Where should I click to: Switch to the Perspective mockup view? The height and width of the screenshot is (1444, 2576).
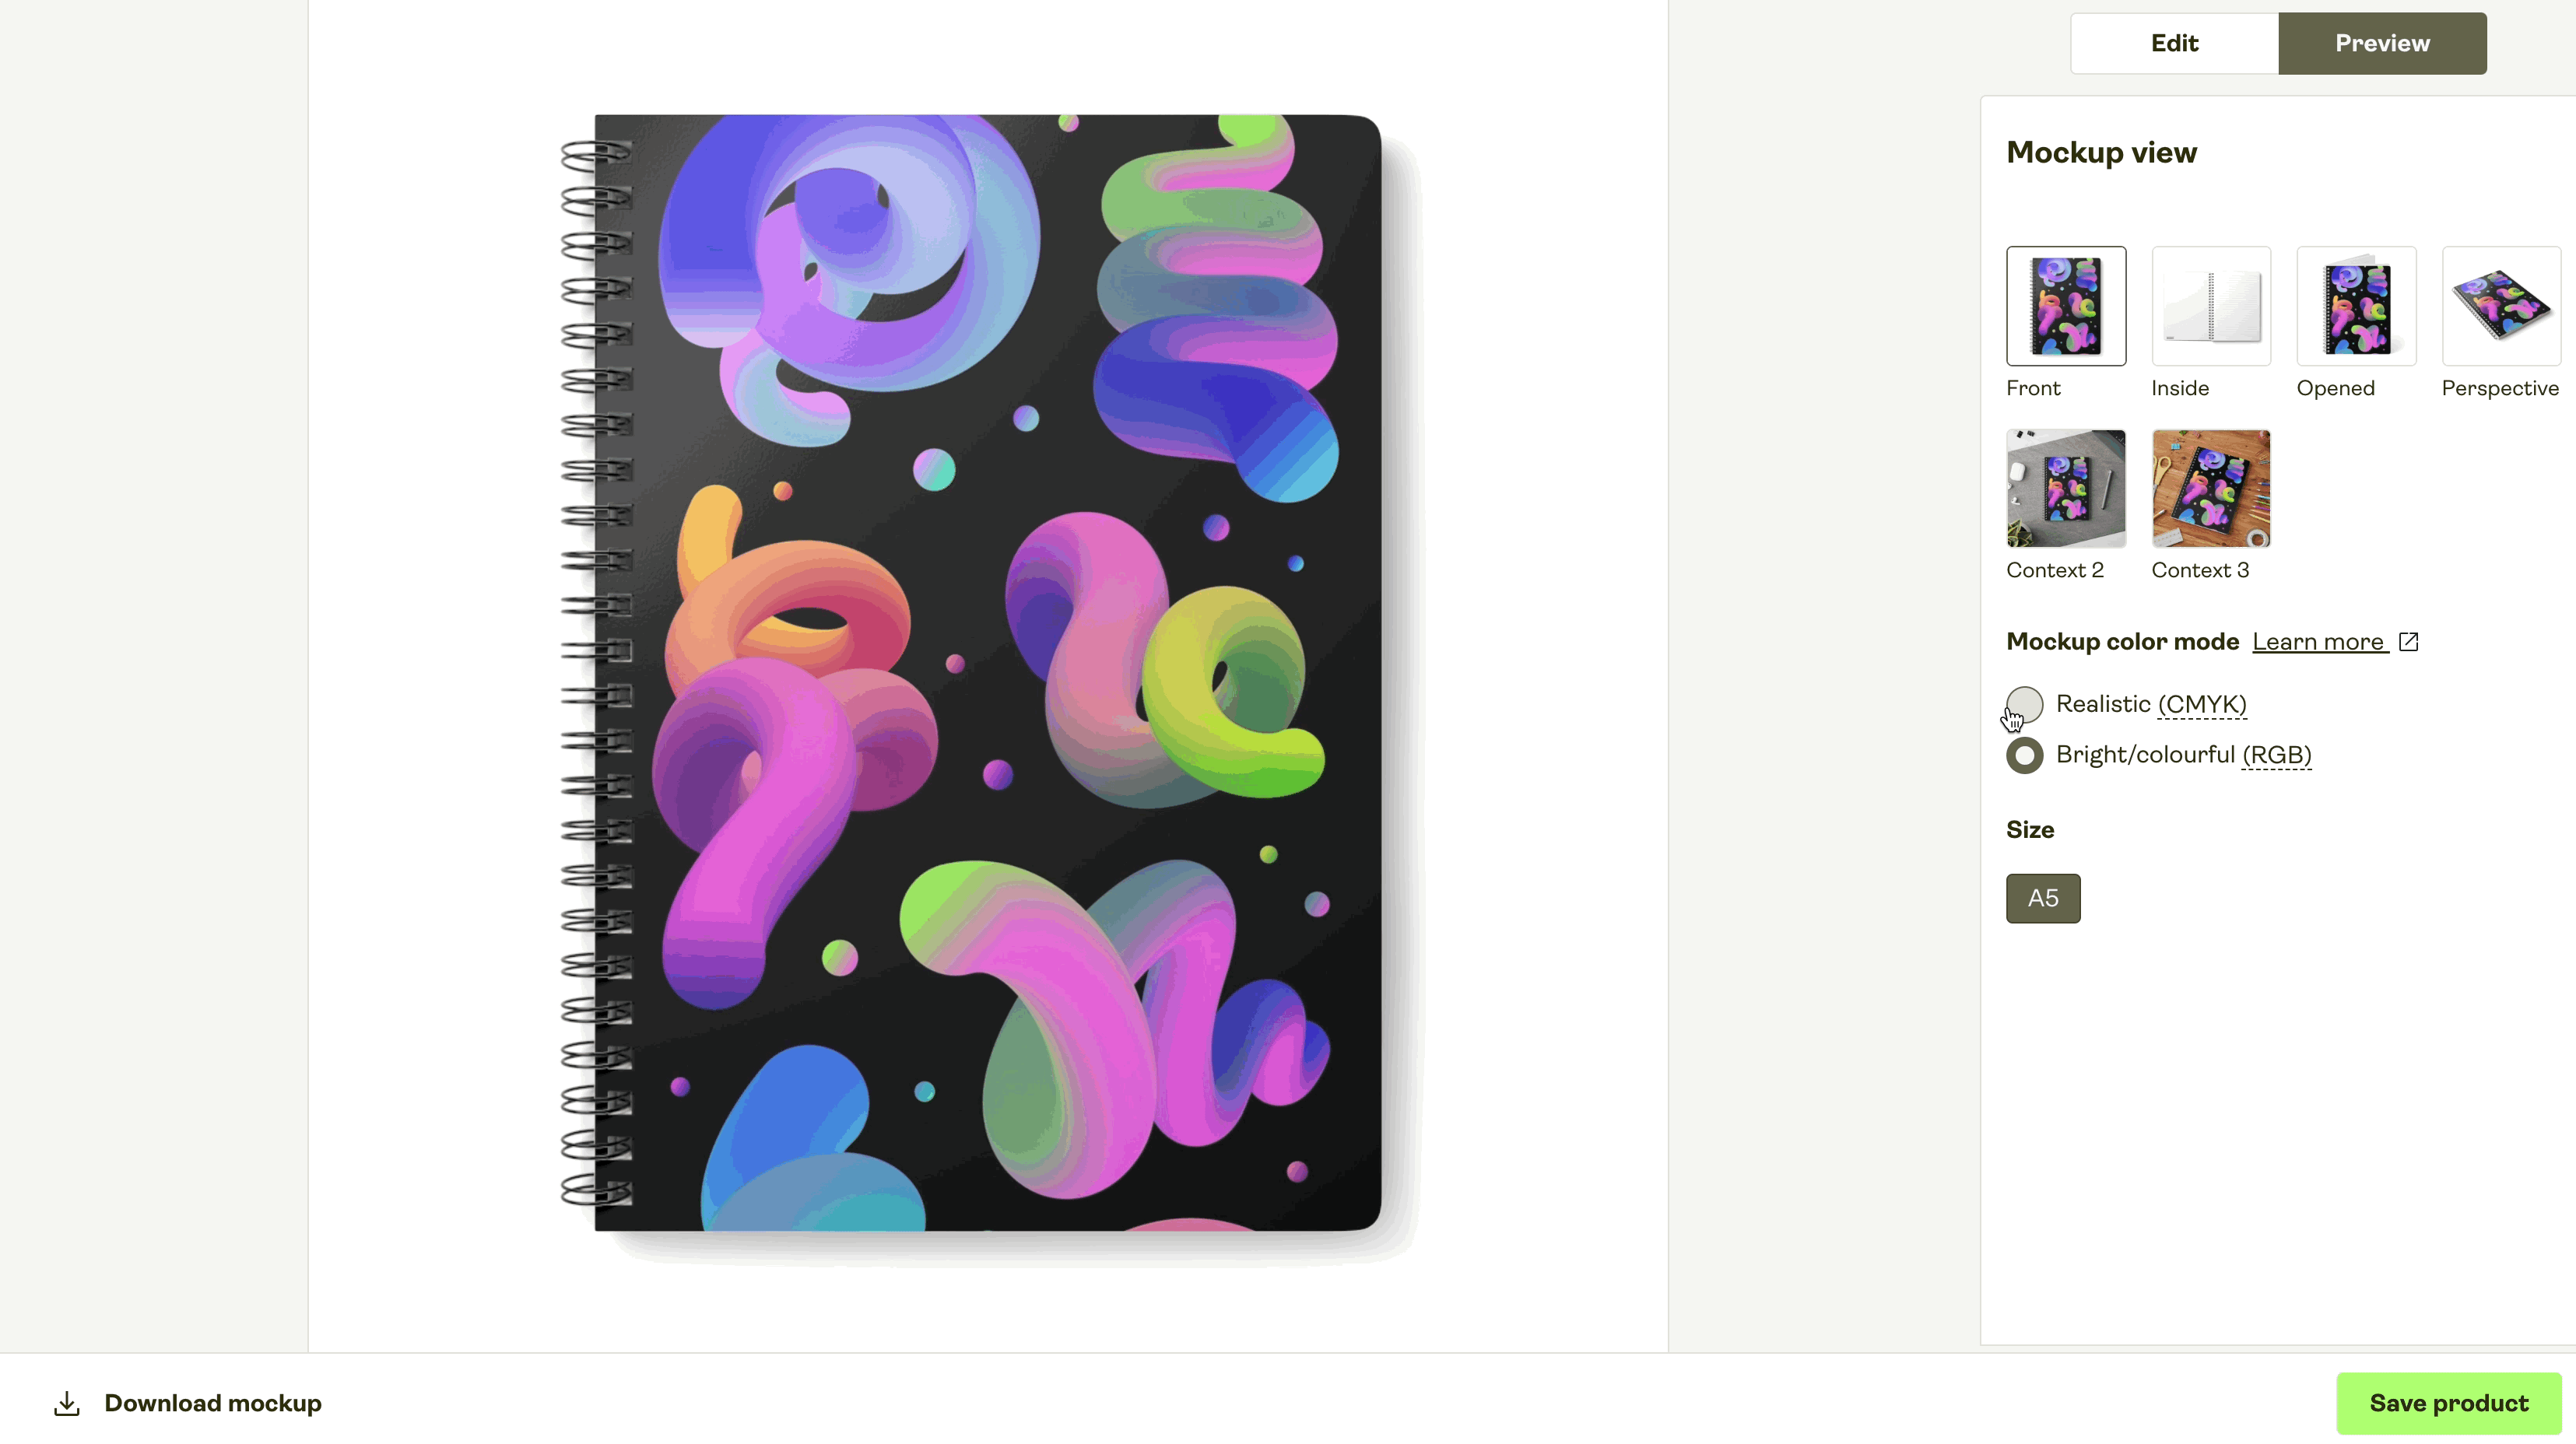pos(2501,306)
